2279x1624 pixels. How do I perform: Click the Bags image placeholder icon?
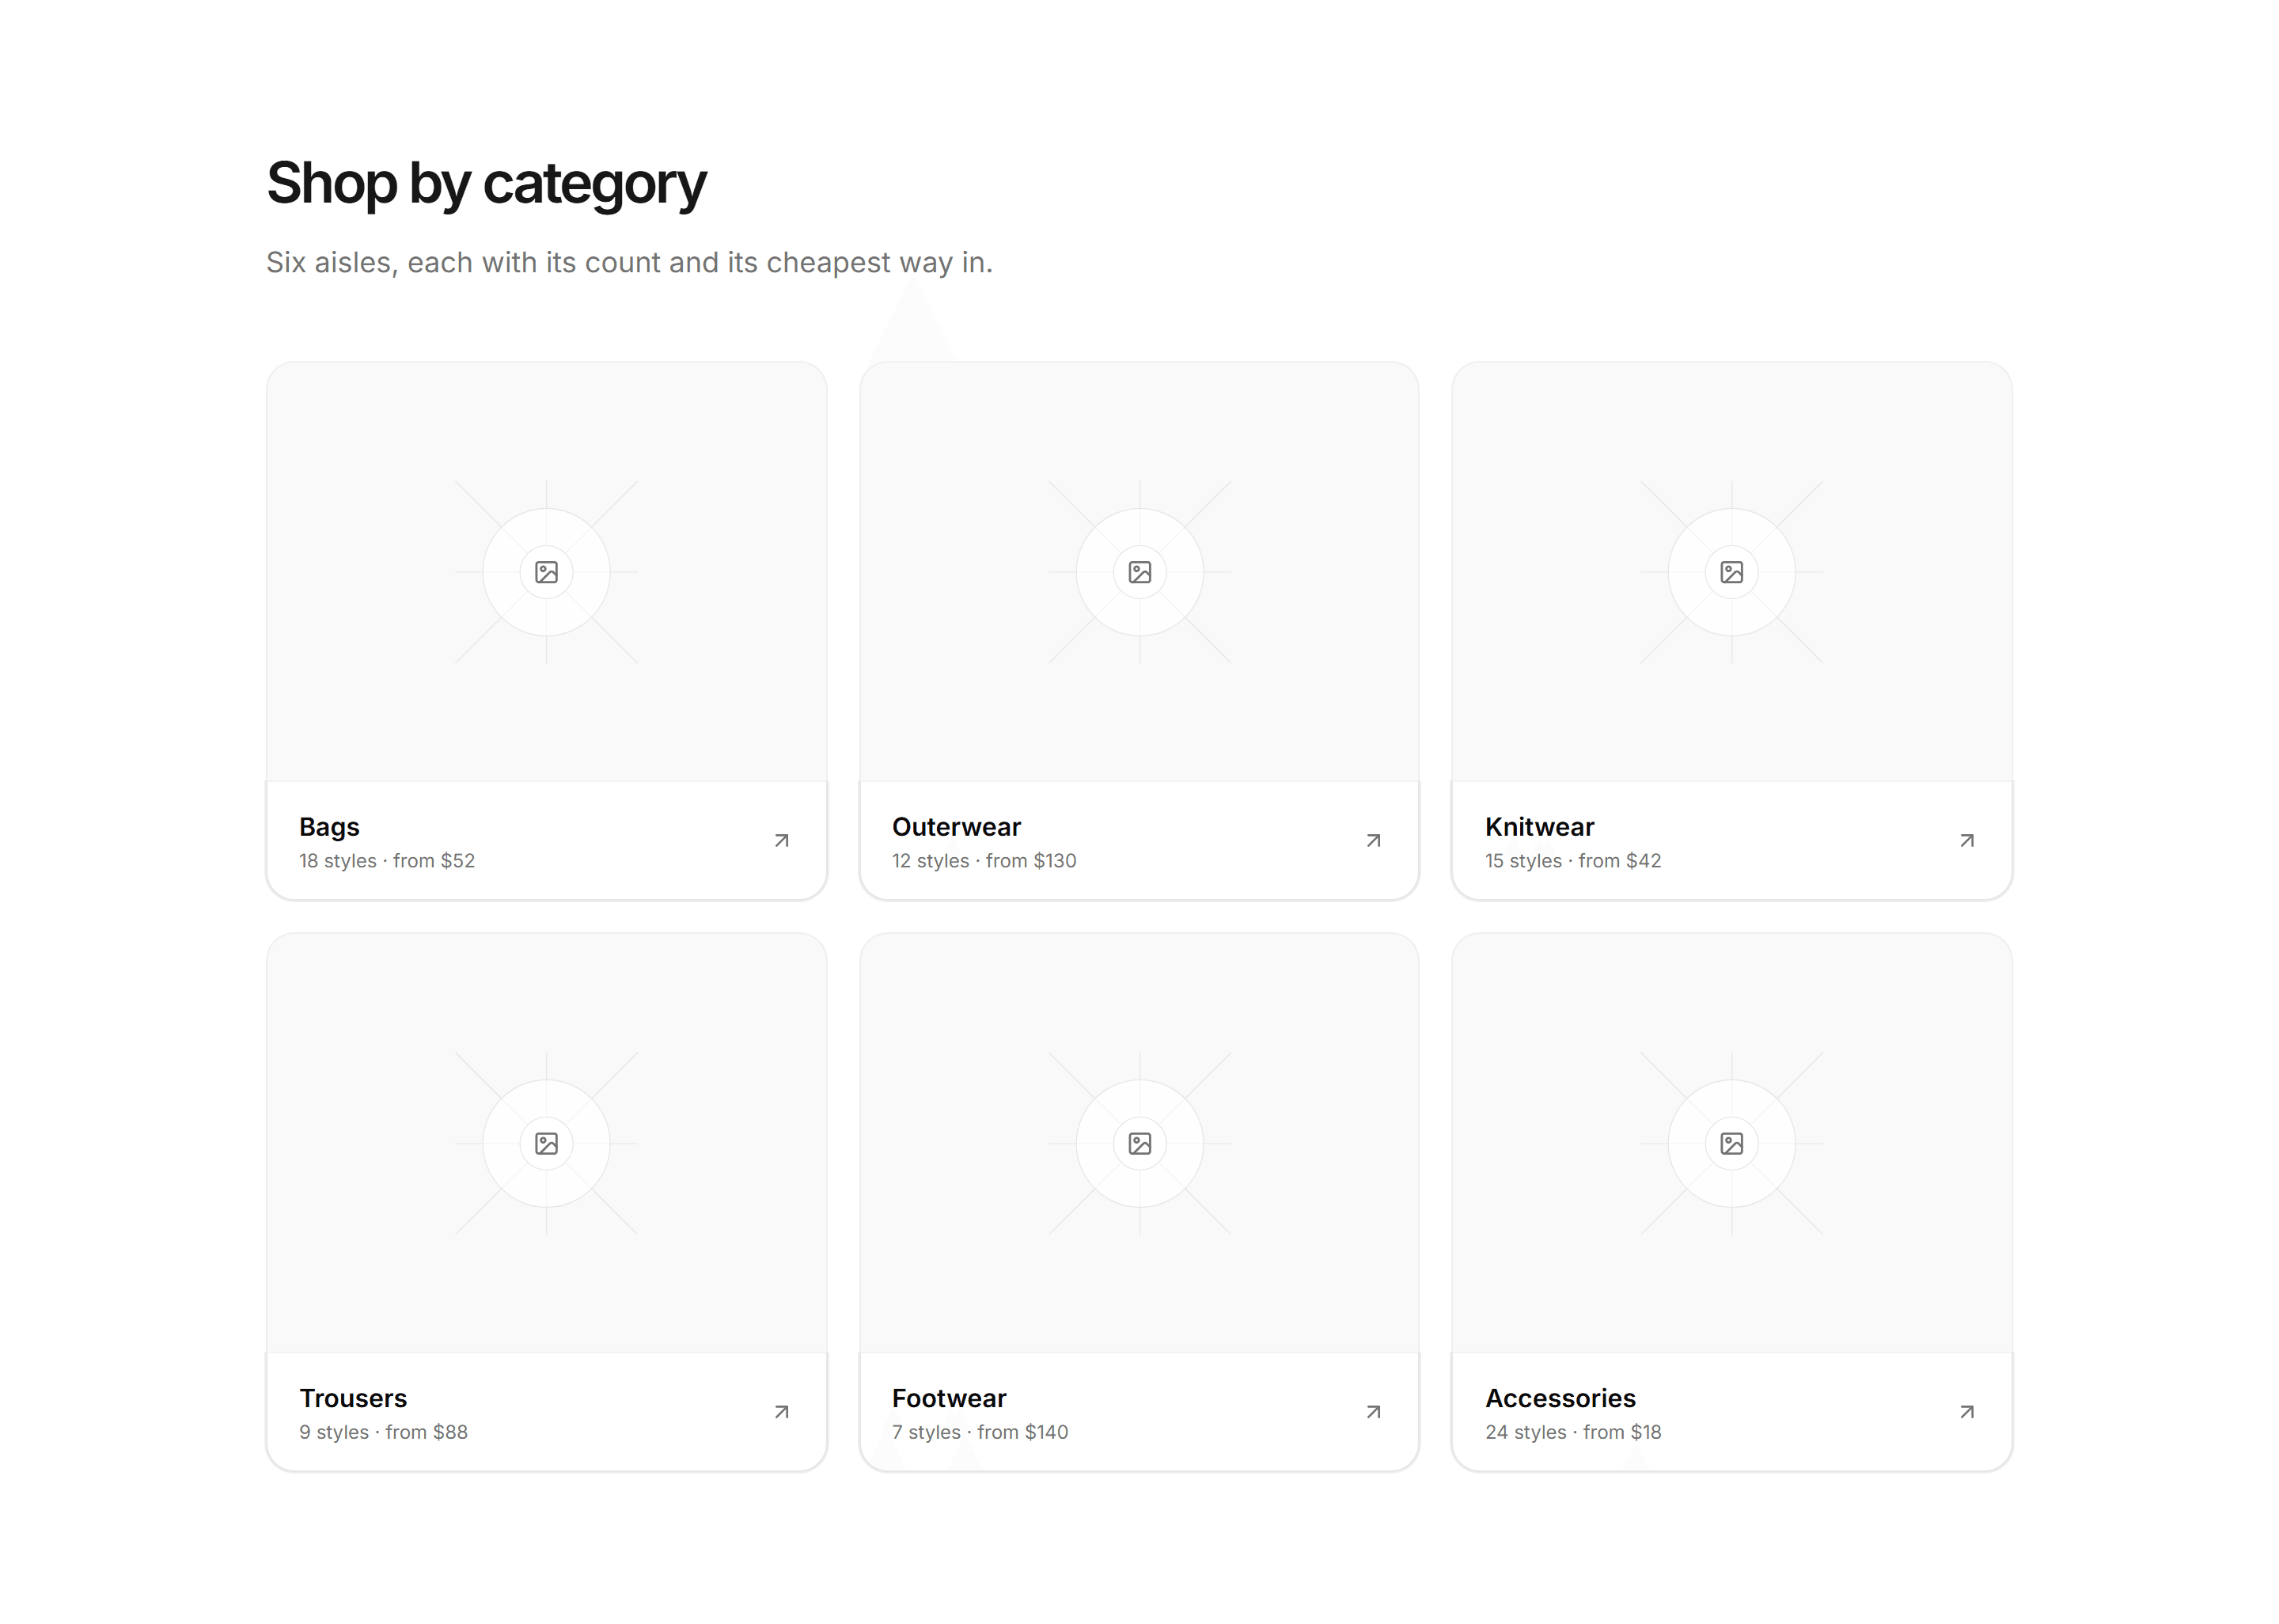pyautogui.click(x=547, y=572)
